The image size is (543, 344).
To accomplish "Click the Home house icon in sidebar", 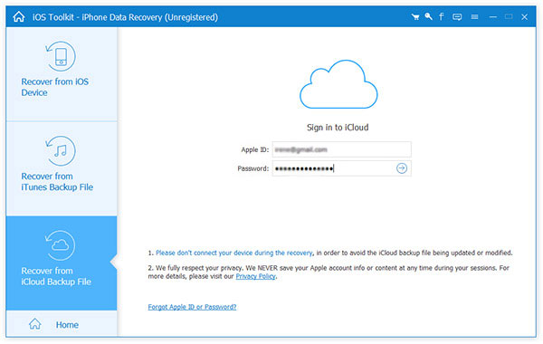I will [x=35, y=324].
